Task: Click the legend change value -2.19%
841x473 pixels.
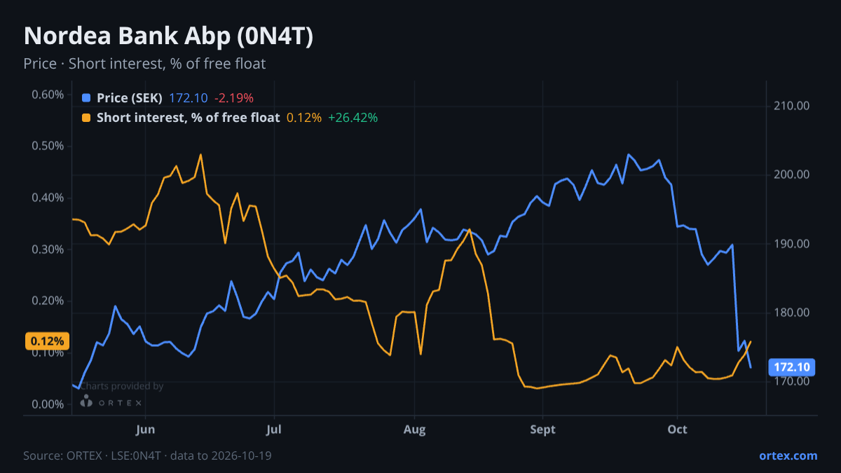Action: pos(233,98)
